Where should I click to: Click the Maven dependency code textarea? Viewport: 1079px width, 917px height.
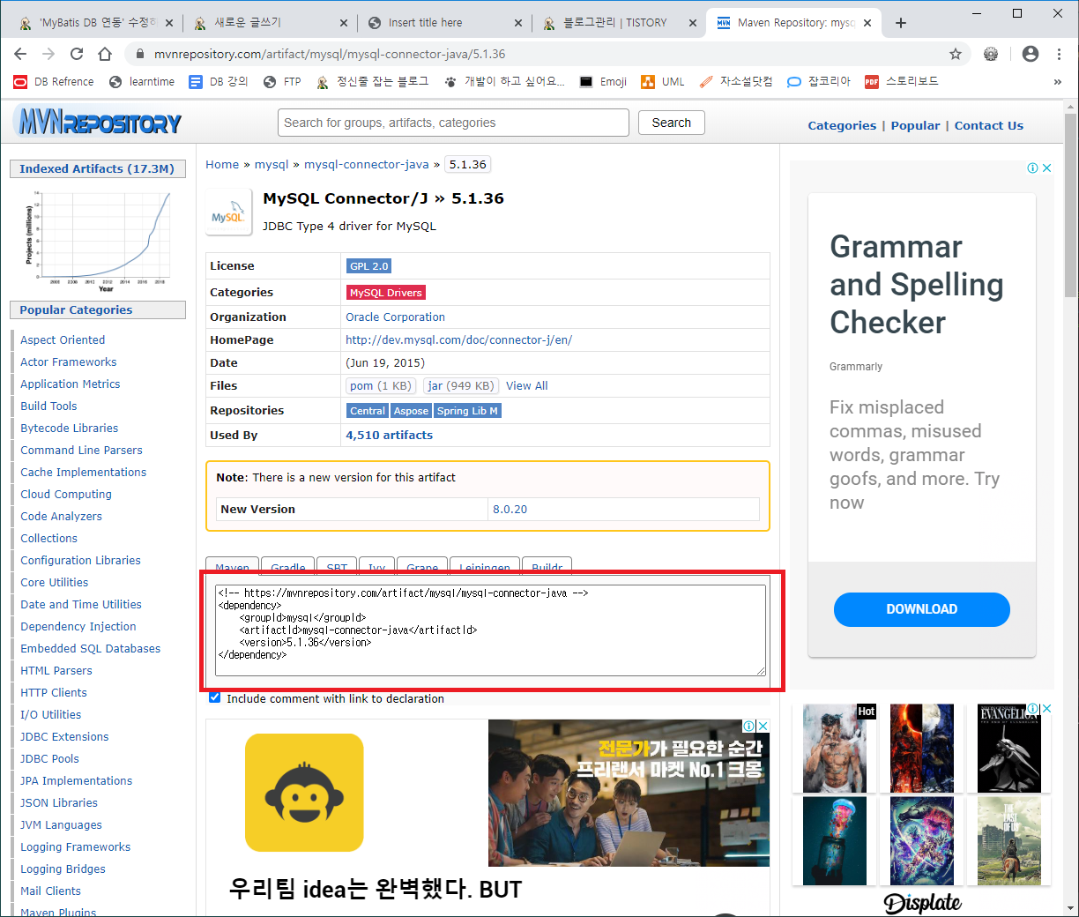490,630
